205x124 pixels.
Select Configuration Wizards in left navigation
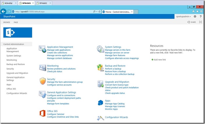(x=17, y=93)
